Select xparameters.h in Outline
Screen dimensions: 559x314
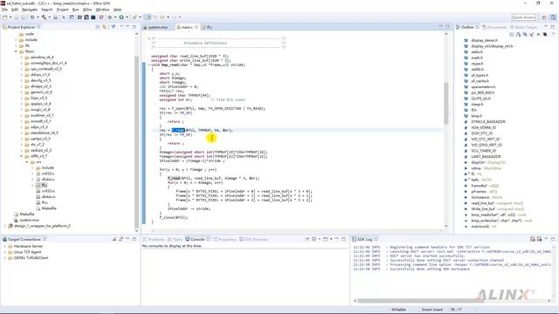click(x=483, y=86)
